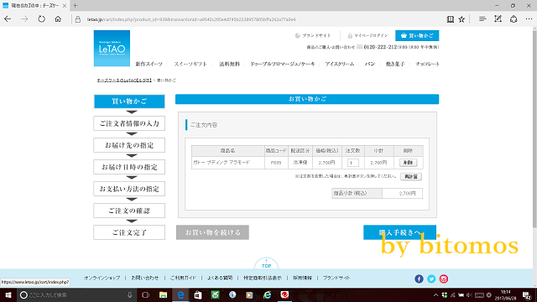
Task: Show hidden system tray icons
Action: click(435, 294)
